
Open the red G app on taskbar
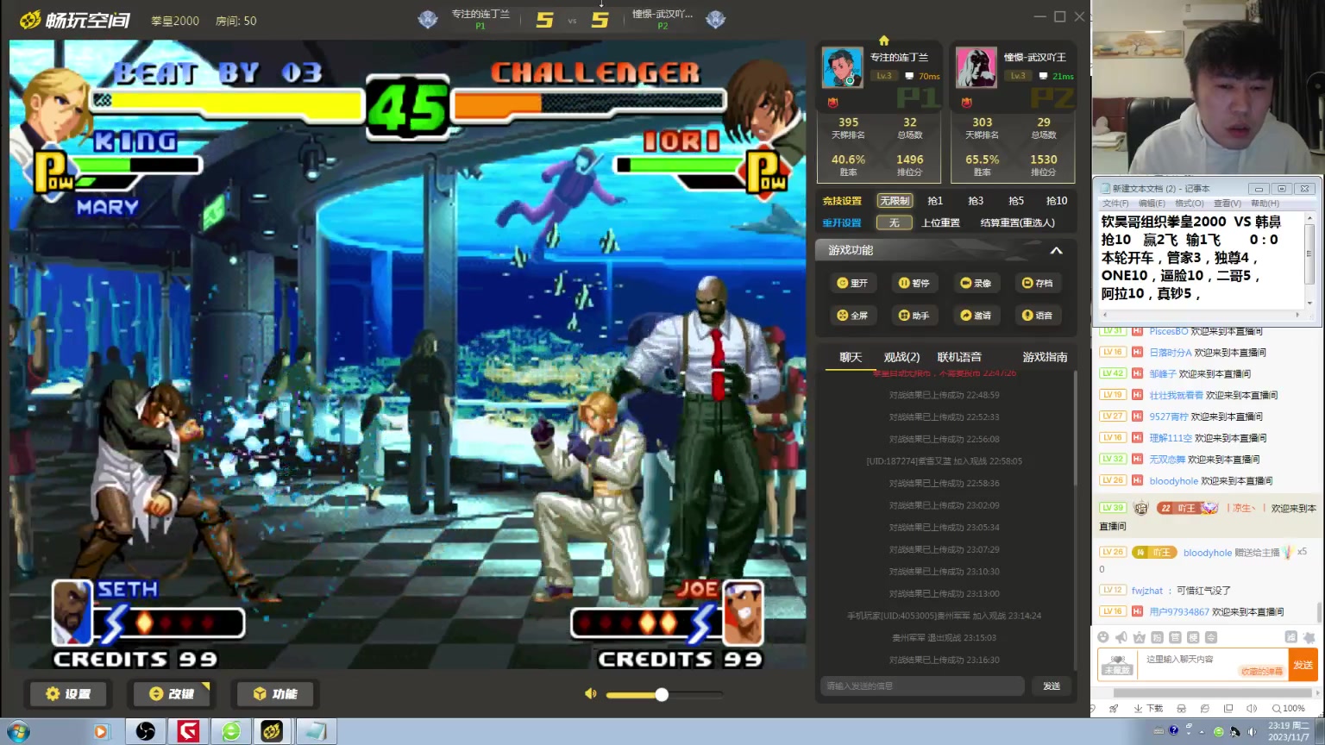tap(188, 732)
